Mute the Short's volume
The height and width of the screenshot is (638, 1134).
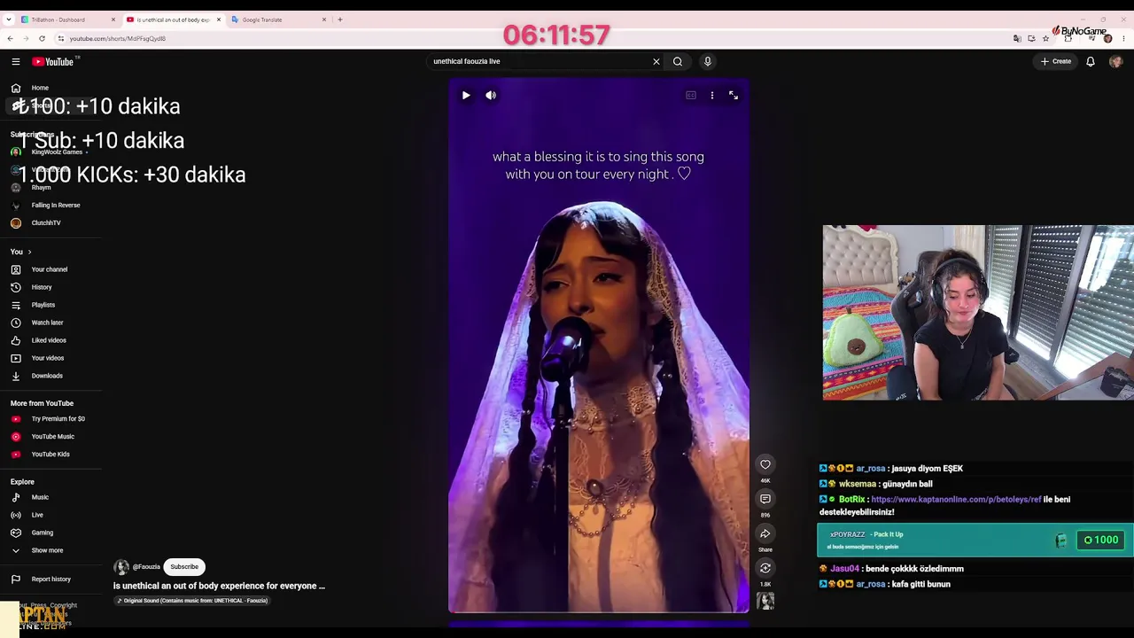coord(491,95)
